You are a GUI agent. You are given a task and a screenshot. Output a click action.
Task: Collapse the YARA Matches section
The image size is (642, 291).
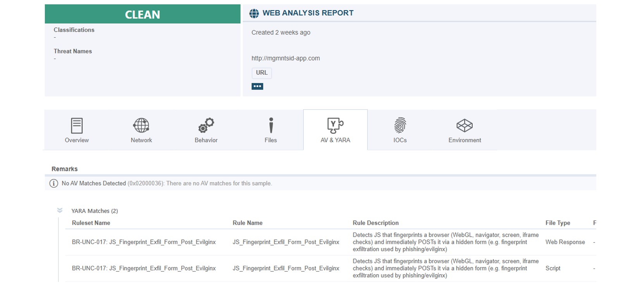[60, 210]
